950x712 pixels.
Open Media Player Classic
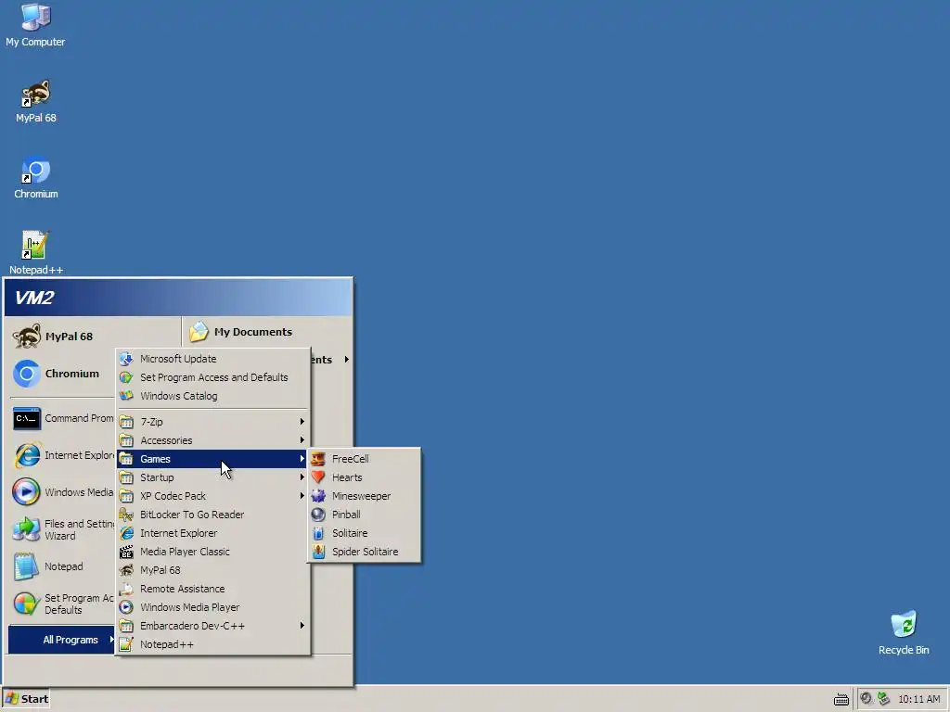213,552
